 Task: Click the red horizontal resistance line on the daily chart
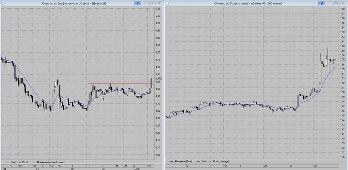pos(118,84)
